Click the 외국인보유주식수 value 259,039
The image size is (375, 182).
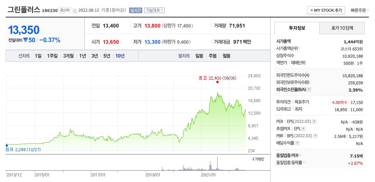tap(355, 83)
